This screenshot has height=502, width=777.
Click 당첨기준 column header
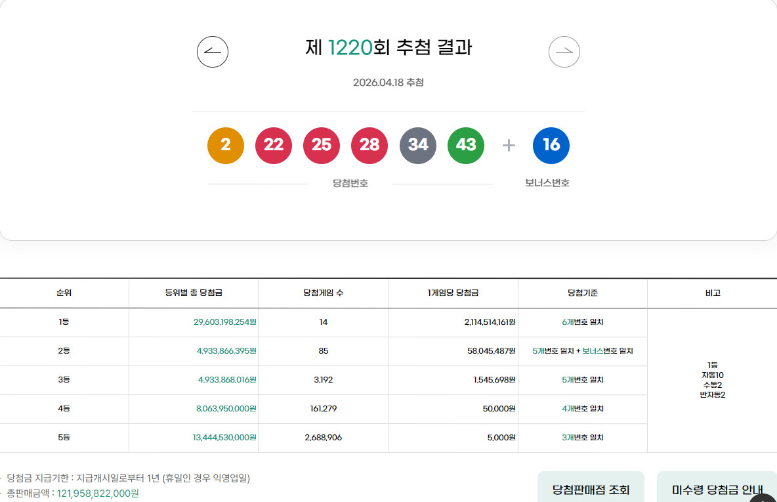583,293
